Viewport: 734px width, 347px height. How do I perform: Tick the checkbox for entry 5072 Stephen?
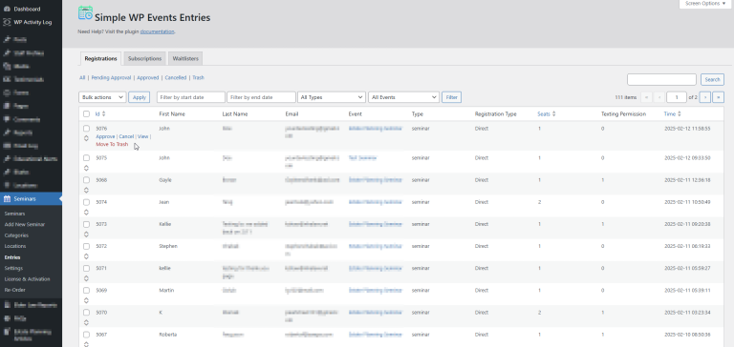coord(86,246)
